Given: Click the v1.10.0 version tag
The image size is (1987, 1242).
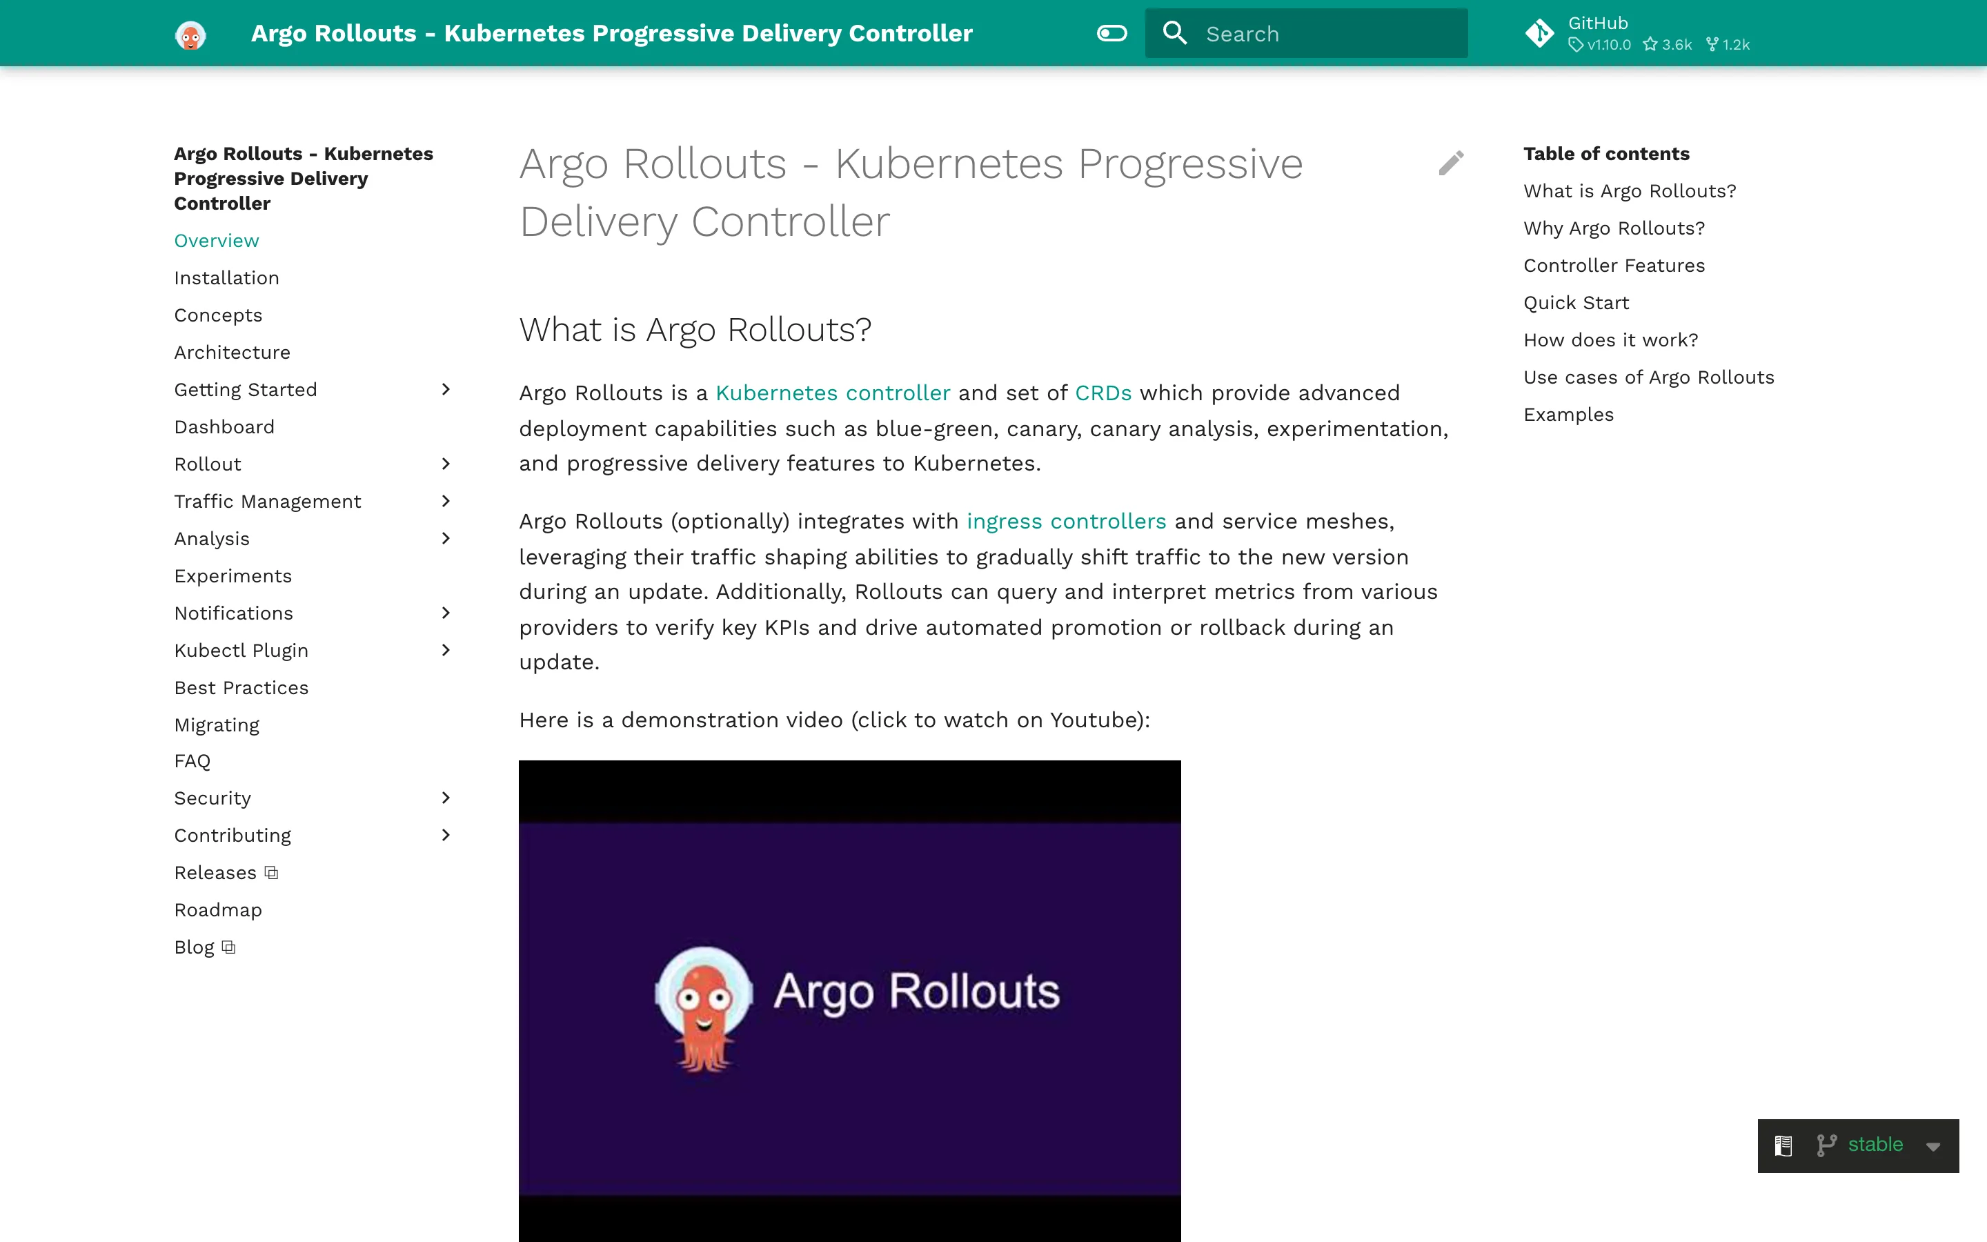Looking at the screenshot, I should tap(1600, 45).
